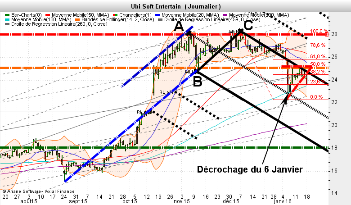
Task: Click the oct.15 month label
Action: (x=130, y=201)
